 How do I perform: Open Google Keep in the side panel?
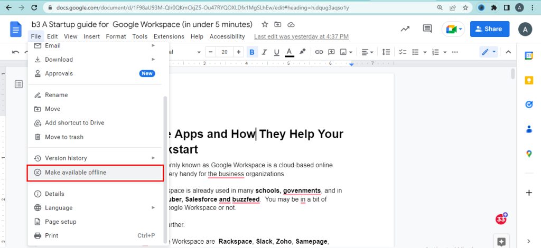(529, 80)
